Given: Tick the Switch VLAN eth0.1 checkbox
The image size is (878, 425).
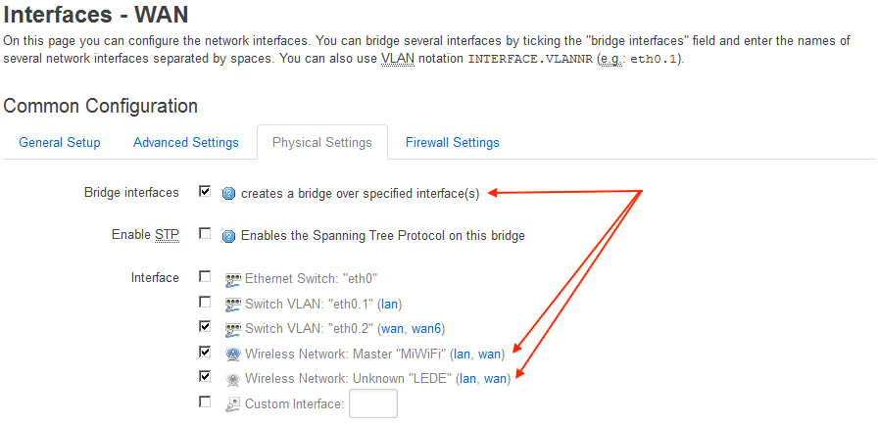Looking at the screenshot, I should [205, 302].
